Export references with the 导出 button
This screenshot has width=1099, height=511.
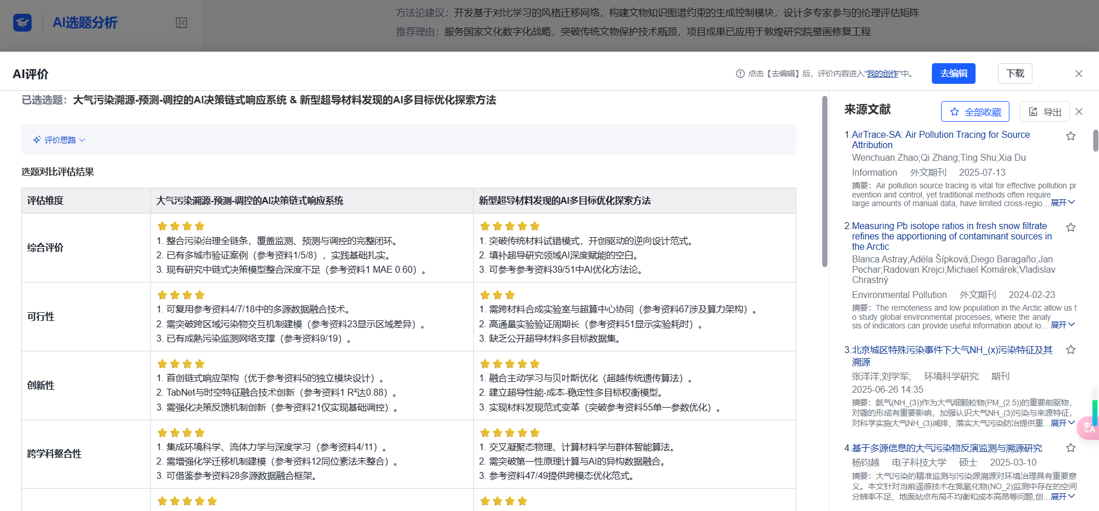[x=1044, y=112]
